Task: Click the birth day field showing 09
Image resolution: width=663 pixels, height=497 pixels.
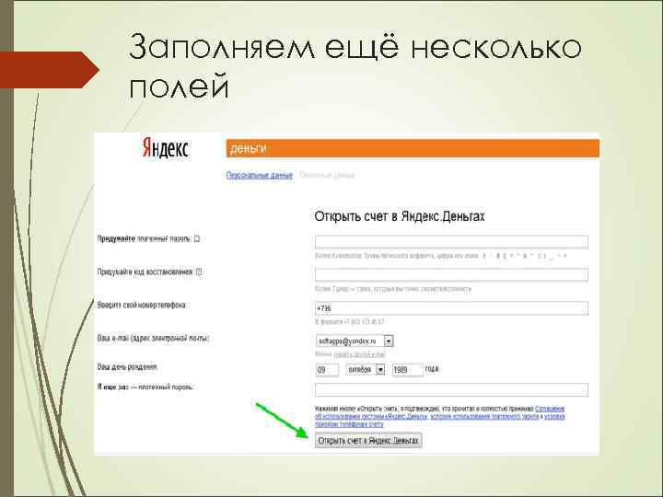Action: click(327, 370)
